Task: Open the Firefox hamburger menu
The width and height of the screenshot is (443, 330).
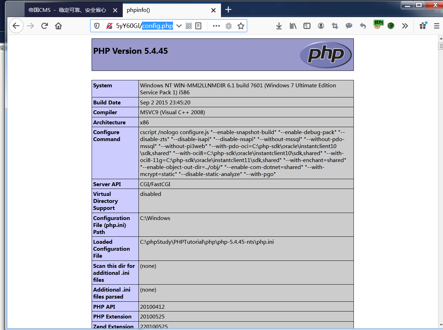Action: coord(436,25)
